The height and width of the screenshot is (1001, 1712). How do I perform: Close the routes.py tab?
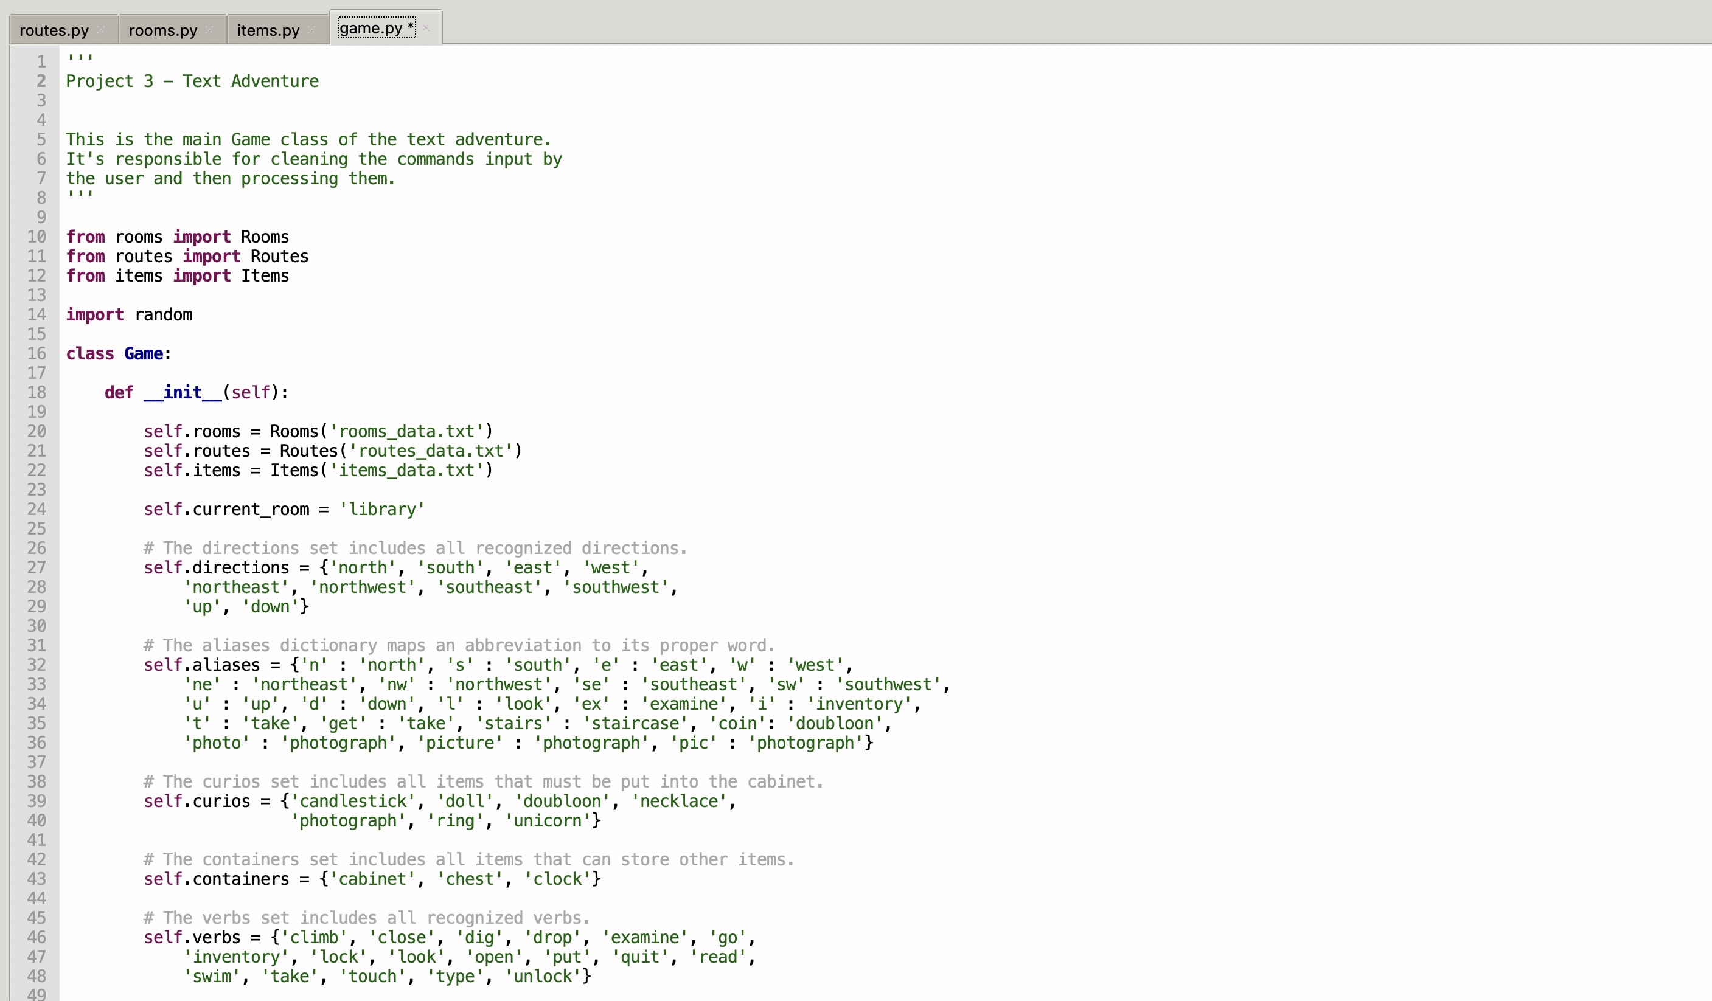100,29
